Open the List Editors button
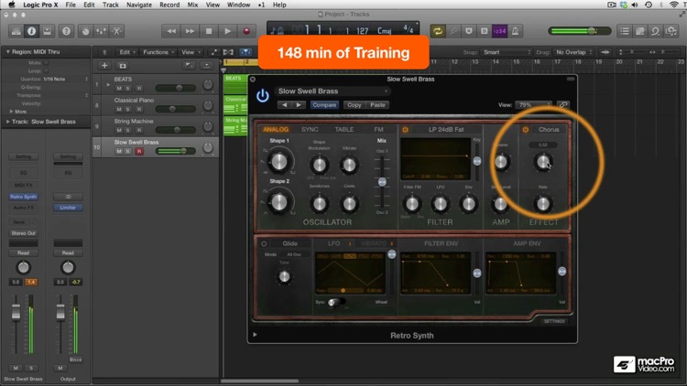 (625, 31)
